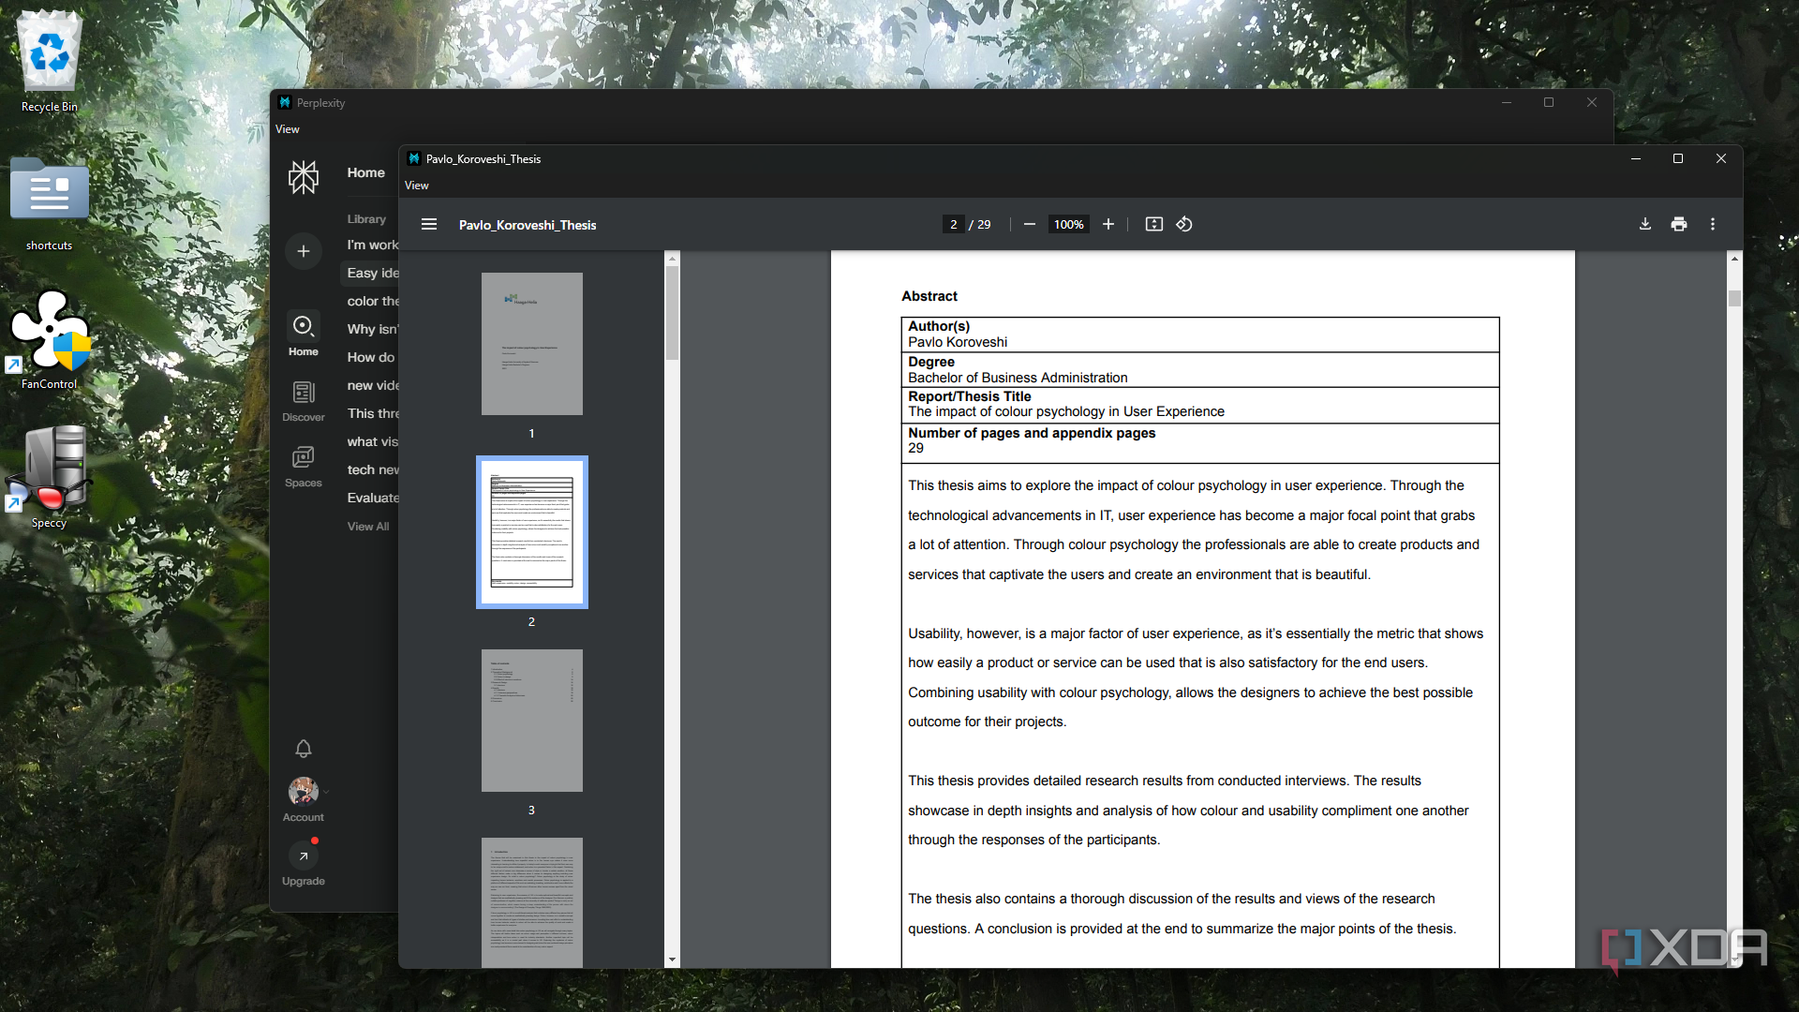Select page 1 thumbnail

(x=532, y=344)
